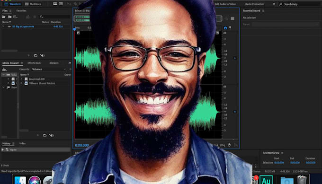Switch to the Video tab

(22, 143)
